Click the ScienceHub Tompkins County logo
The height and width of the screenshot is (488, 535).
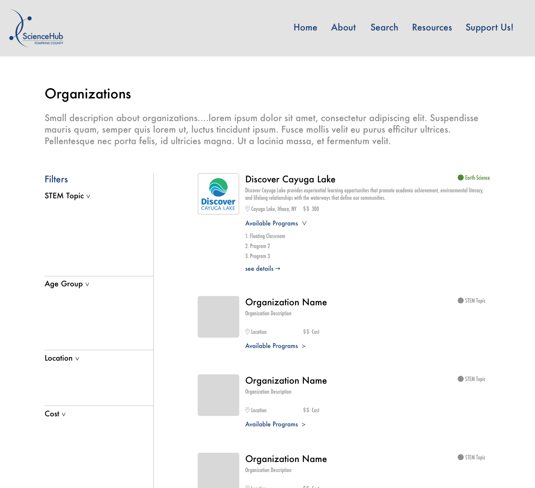click(36, 28)
